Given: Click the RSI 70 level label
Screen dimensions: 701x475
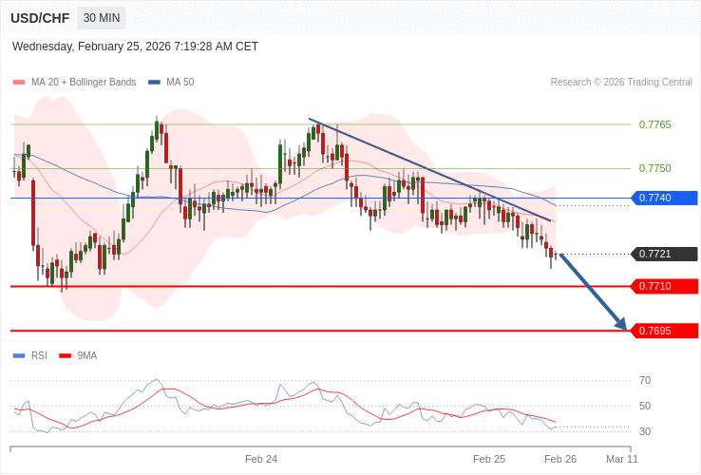Looking at the screenshot, I should click(645, 381).
